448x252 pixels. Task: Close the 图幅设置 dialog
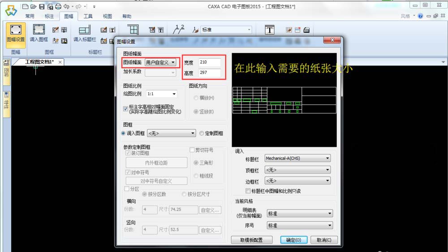(332, 40)
